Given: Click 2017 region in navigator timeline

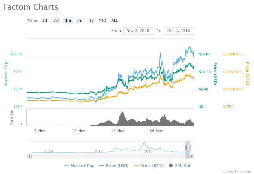Looking at the screenshot, I should pos(98,151).
